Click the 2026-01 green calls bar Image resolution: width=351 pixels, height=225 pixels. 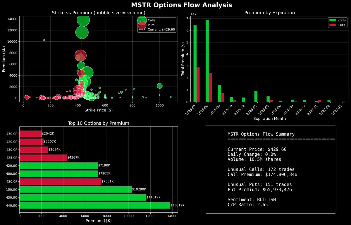click(256, 97)
